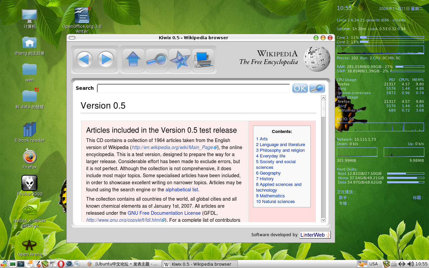Image resolution: width=429 pixels, height=268 pixels.
Task: Open the Kiwix window menu button
Action: [x=72, y=38]
